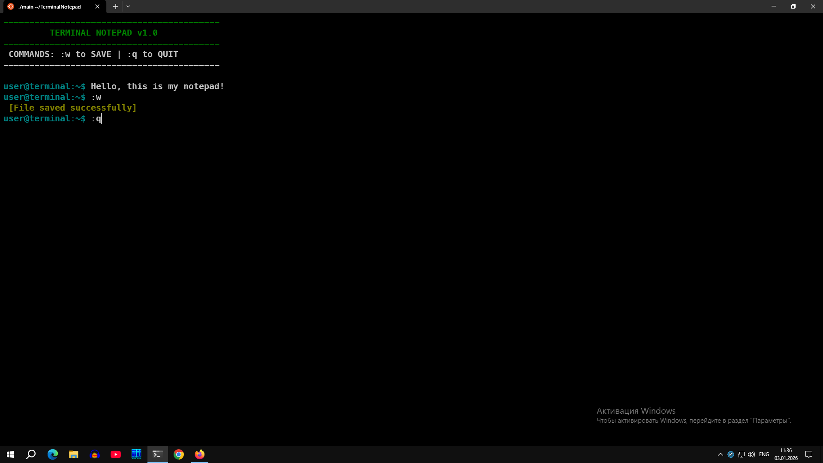Viewport: 823px width, 463px height.
Task: Select the active Terminal taskbar icon
Action: (157, 454)
